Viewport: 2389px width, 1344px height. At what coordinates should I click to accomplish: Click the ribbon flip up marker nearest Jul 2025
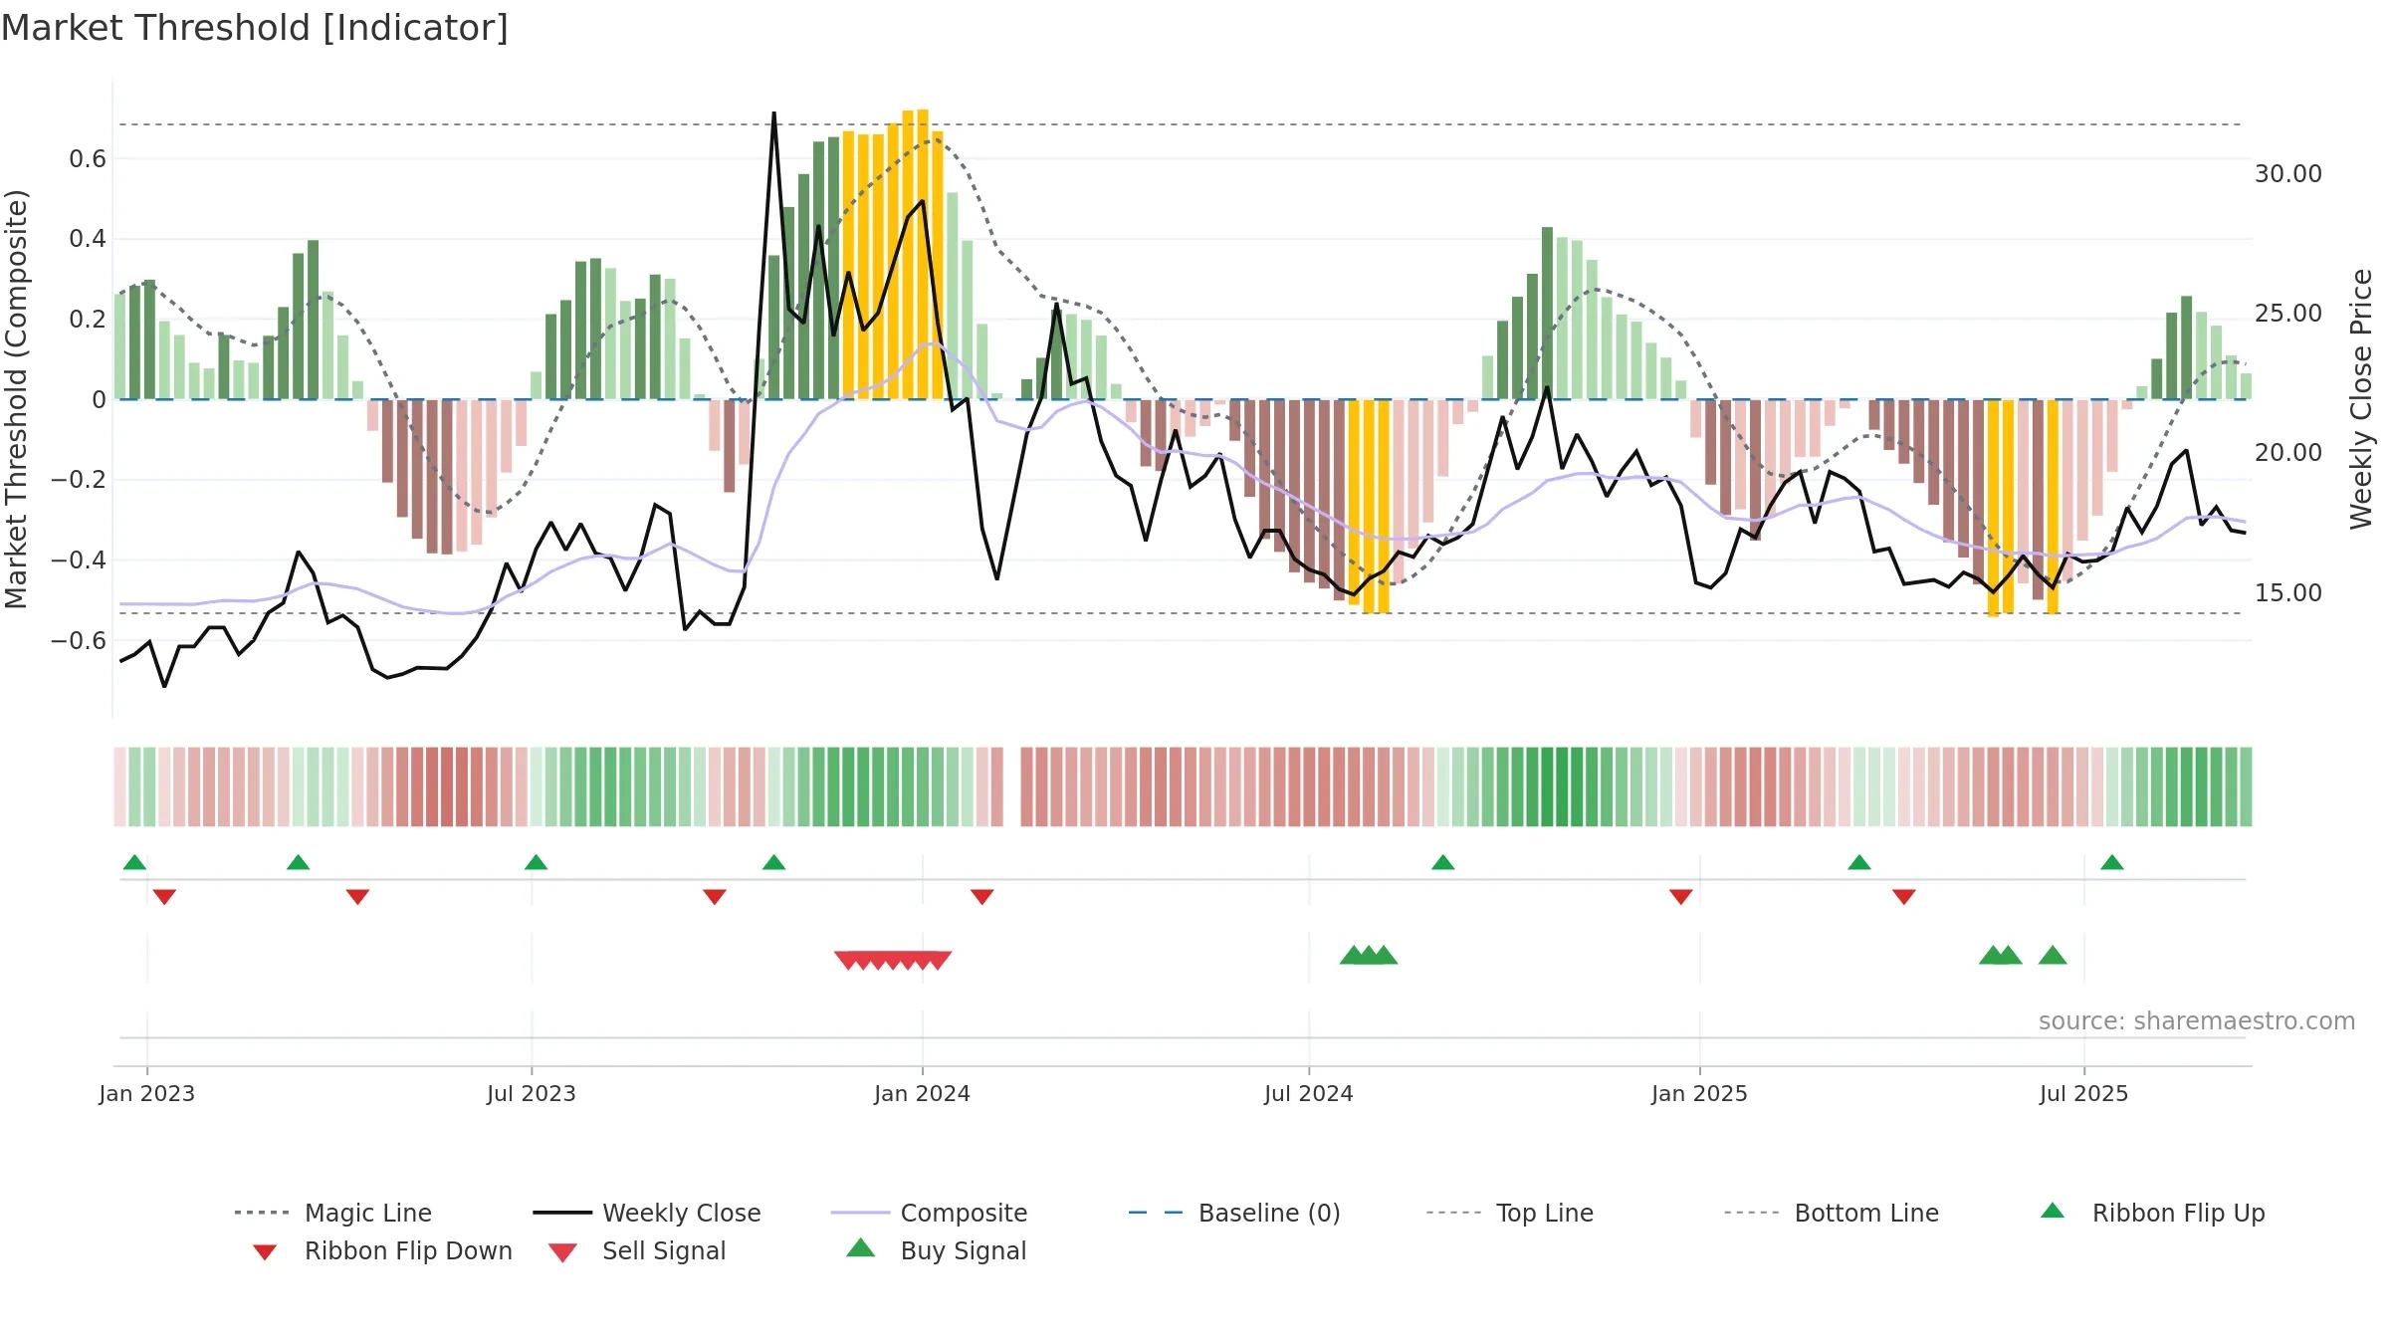tap(2112, 862)
